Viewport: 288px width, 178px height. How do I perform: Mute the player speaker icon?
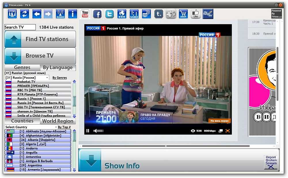click(x=95, y=130)
